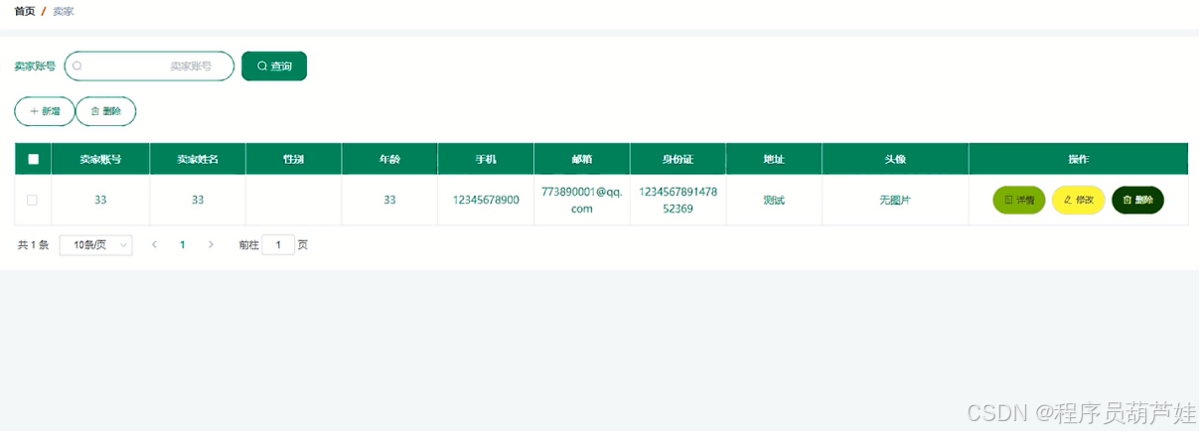Click the 卖家姓名 column header
This screenshot has height=432, width=1200.
(198, 159)
